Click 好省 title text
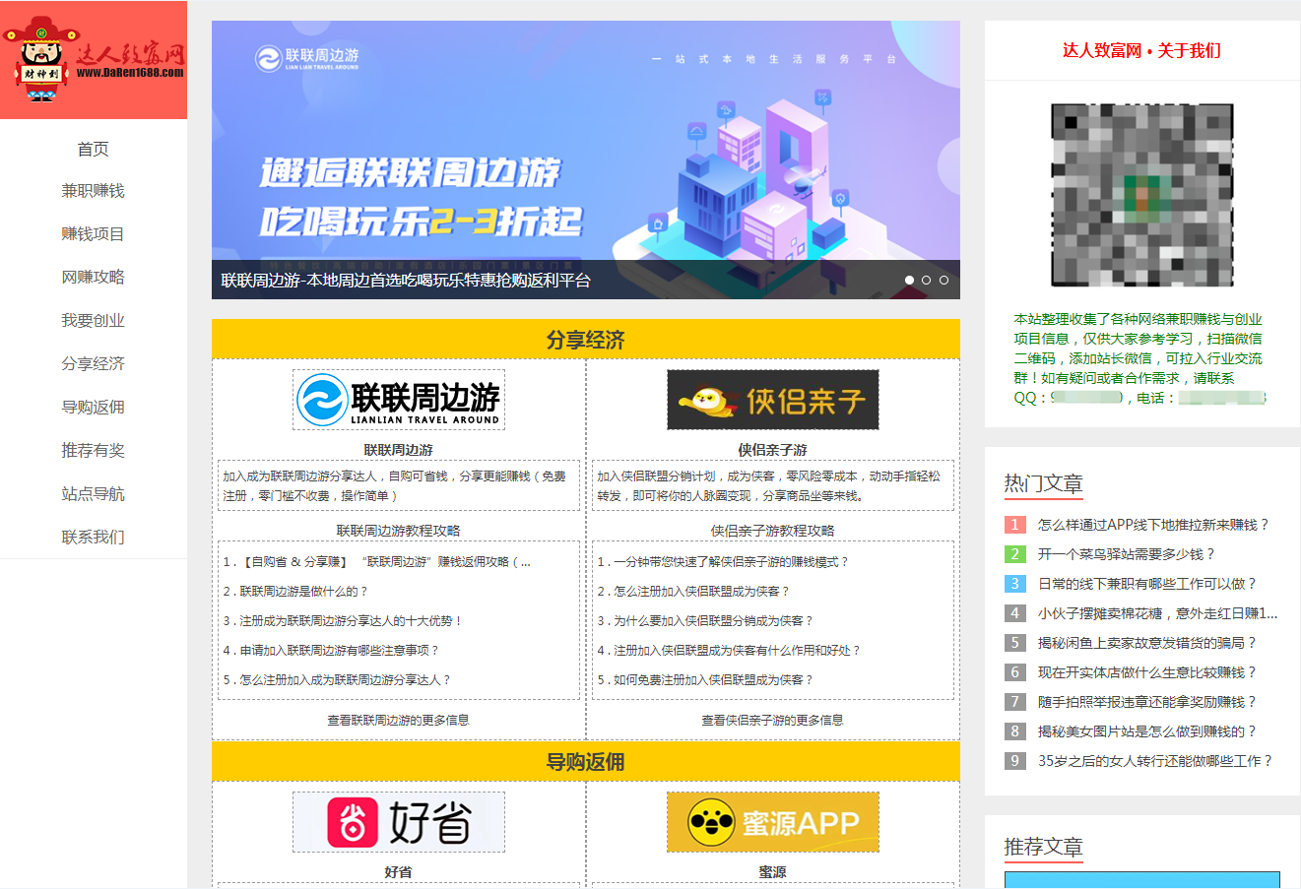The height and width of the screenshot is (889, 1301). (399, 872)
